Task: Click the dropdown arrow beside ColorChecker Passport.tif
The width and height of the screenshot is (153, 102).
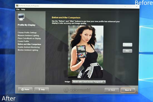Action: (104, 82)
